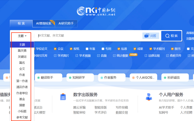194x121 pixels.
Task: Open the 腾云采编 link
Action: (x=79, y=107)
